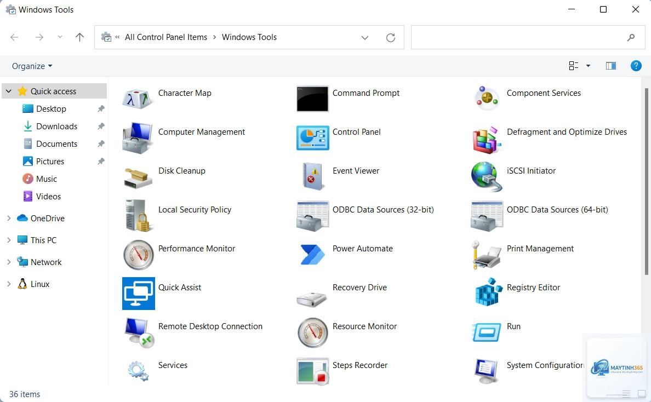Click the "Registry Editor" label text
This screenshot has width=651, height=402.
tap(533, 288)
